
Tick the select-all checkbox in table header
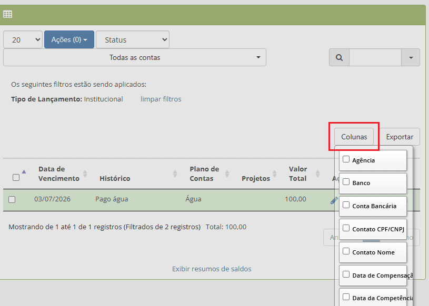[16, 178]
